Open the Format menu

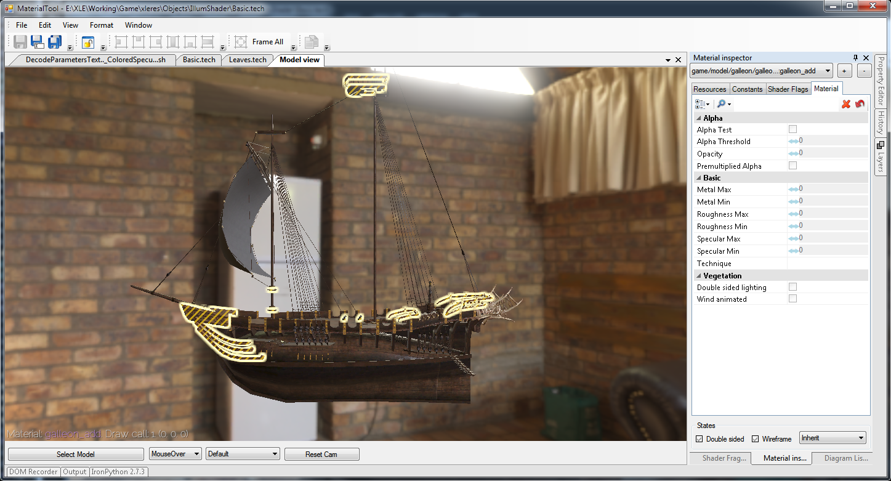[102, 25]
